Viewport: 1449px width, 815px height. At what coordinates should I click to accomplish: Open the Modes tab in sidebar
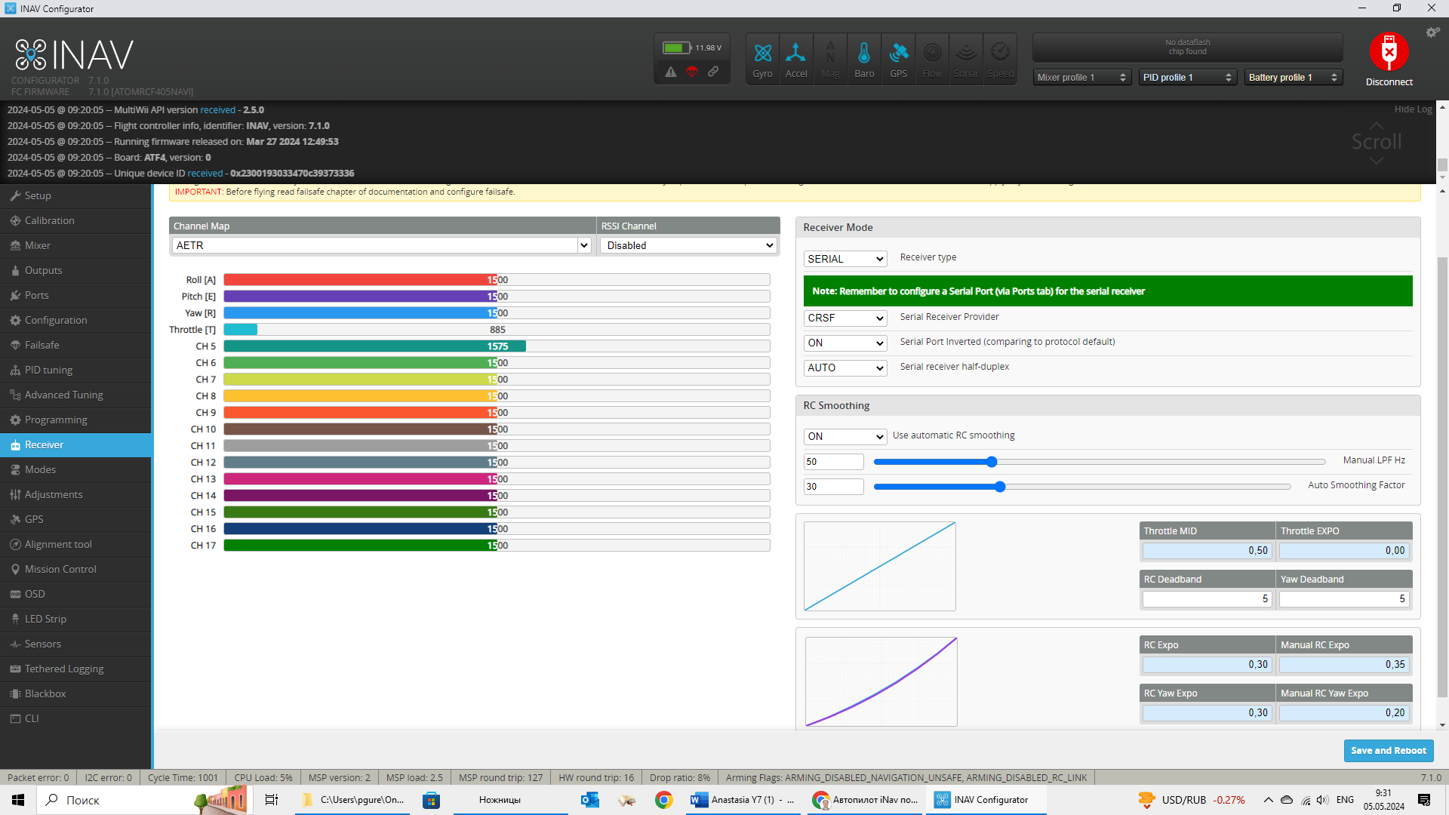pyautogui.click(x=40, y=469)
